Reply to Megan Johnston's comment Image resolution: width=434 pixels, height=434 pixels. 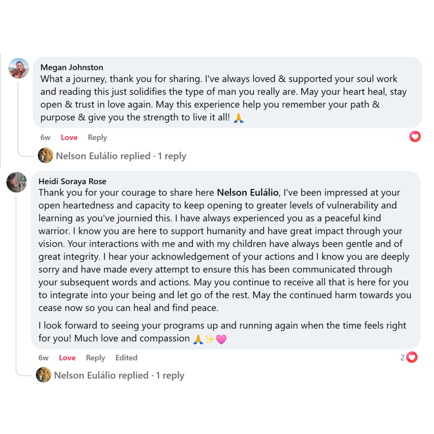97,137
